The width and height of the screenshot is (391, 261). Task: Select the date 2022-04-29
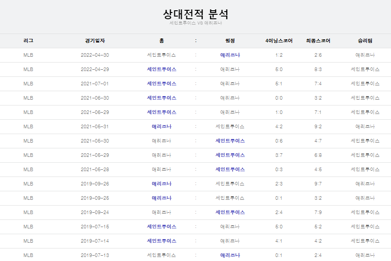[95, 69]
